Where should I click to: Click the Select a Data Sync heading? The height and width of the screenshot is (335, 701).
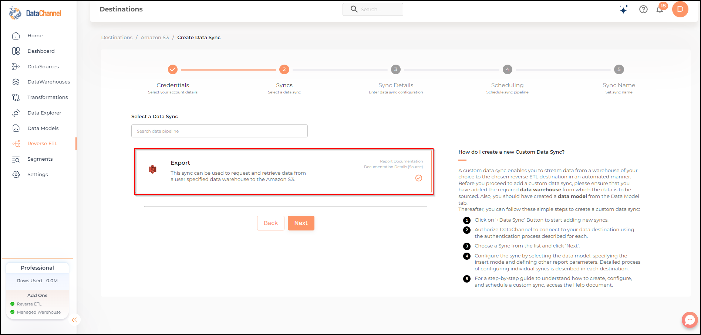pos(155,116)
